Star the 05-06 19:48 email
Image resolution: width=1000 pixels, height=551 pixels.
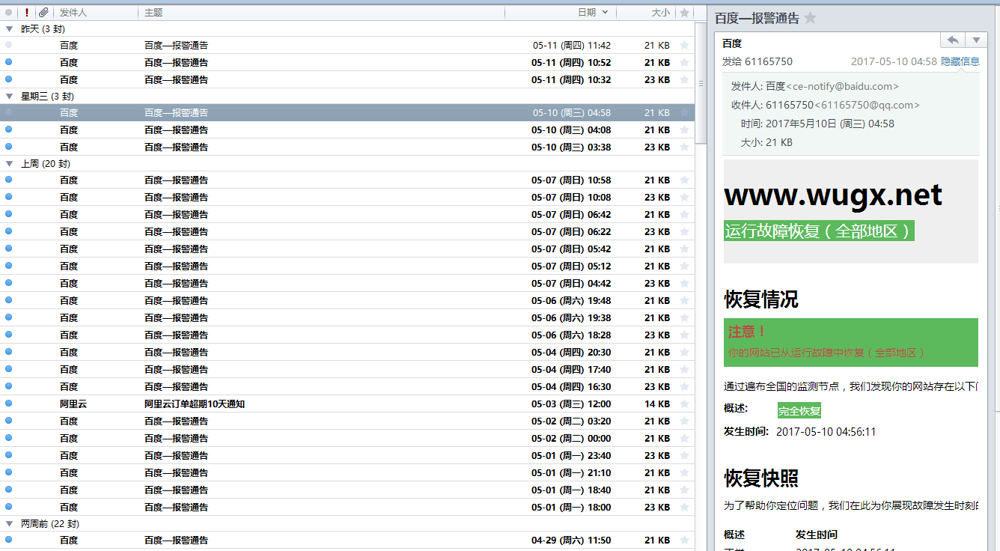pyautogui.click(x=684, y=300)
